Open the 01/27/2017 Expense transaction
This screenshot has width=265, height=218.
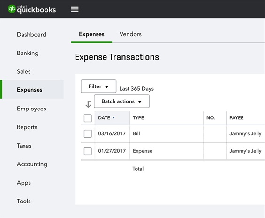point(173,151)
